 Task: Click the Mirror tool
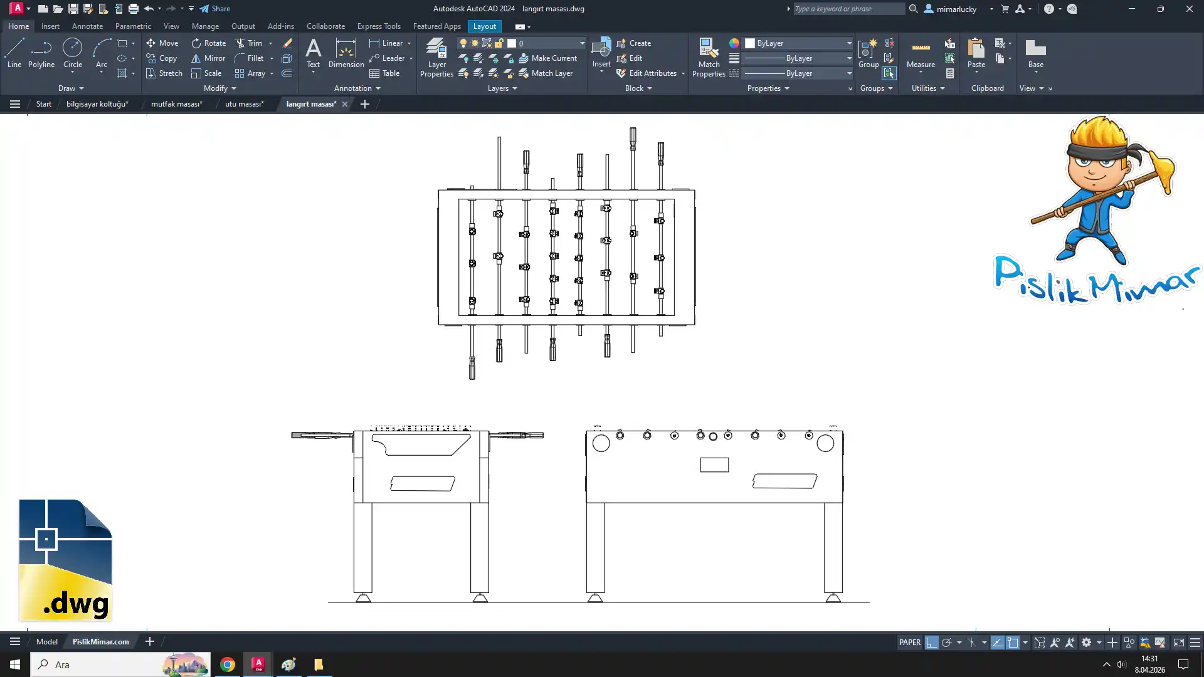tap(208, 58)
